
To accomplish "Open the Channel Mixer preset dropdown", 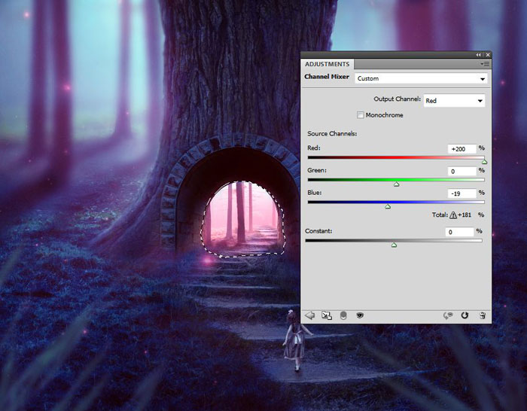I will (421, 78).
